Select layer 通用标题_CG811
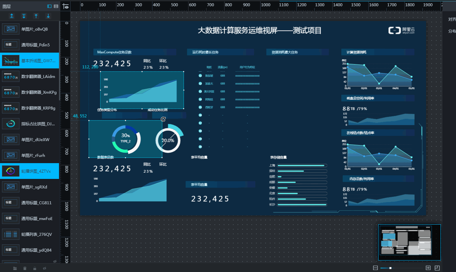 point(30,203)
